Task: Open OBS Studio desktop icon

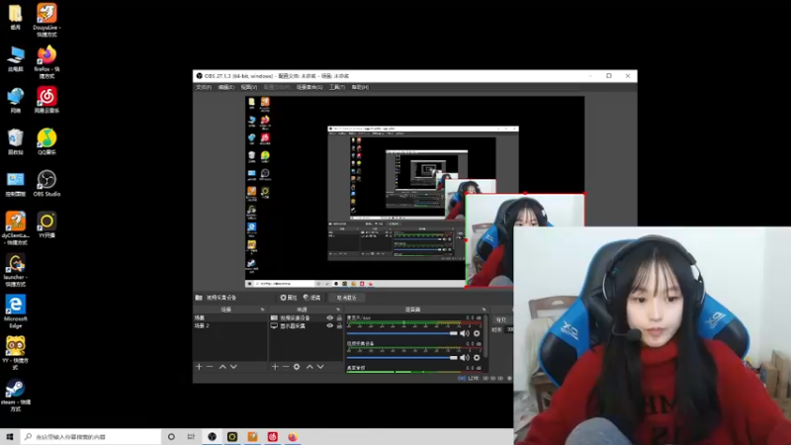Action: coord(46,183)
